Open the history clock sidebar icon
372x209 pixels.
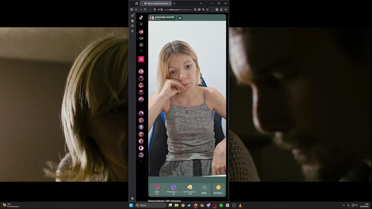coord(133,26)
